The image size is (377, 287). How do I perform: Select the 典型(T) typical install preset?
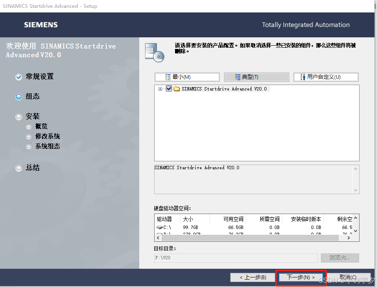(256, 77)
